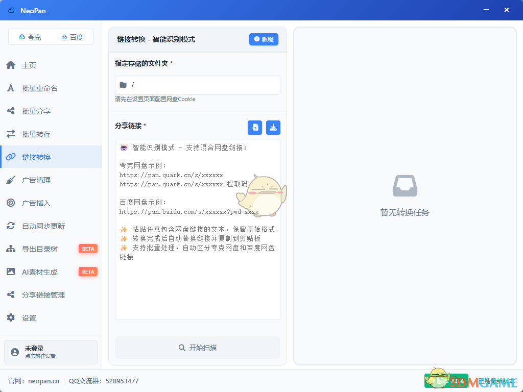Open 广告清理 ad cleanup tool

click(x=36, y=180)
